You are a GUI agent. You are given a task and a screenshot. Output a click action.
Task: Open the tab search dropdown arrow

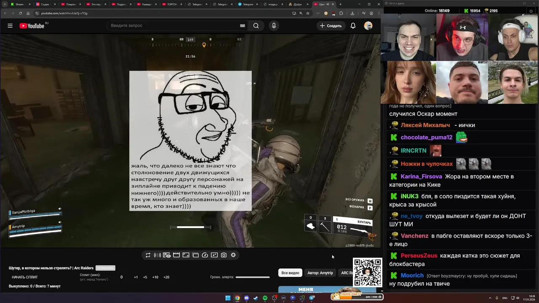tap(4, 4)
